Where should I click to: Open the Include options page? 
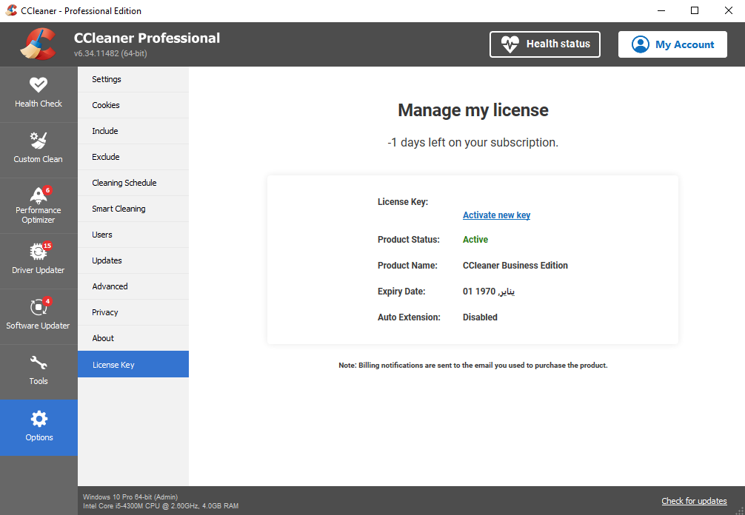tap(133, 131)
